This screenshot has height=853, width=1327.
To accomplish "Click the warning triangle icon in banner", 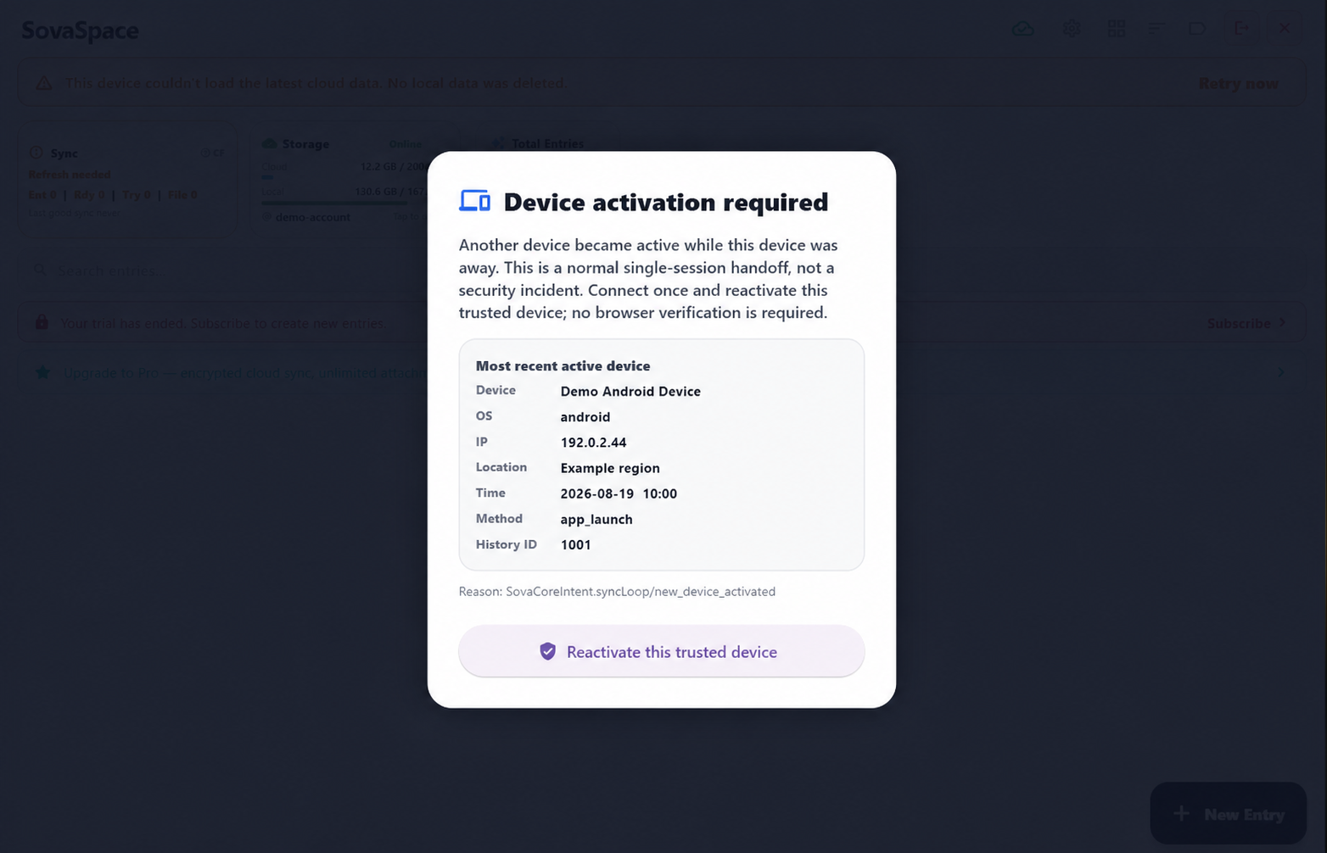I will point(43,83).
